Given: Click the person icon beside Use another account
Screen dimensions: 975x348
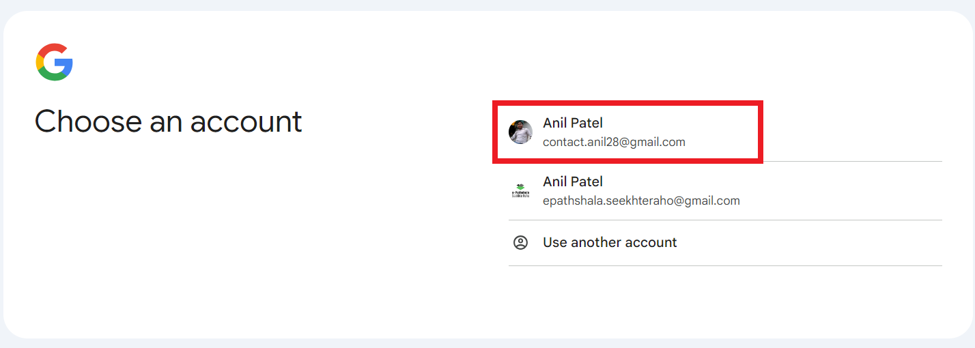Looking at the screenshot, I should pyautogui.click(x=520, y=242).
